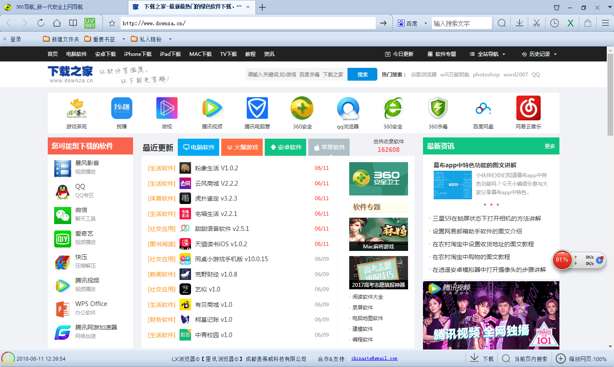Select the 苹果软件 recent-updates tab
Image resolution: width=614 pixels, height=367 pixels.
click(x=329, y=147)
